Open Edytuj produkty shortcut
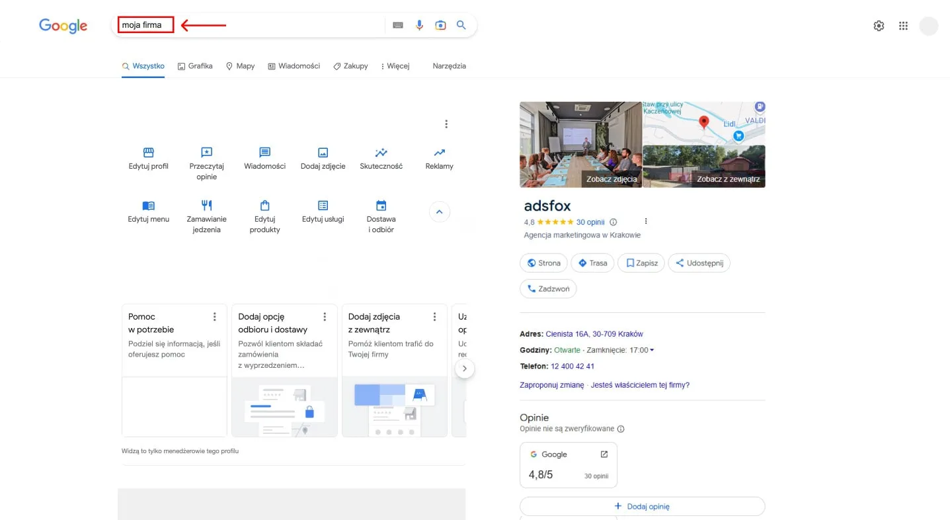950x520 pixels. pyautogui.click(x=264, y=216)
